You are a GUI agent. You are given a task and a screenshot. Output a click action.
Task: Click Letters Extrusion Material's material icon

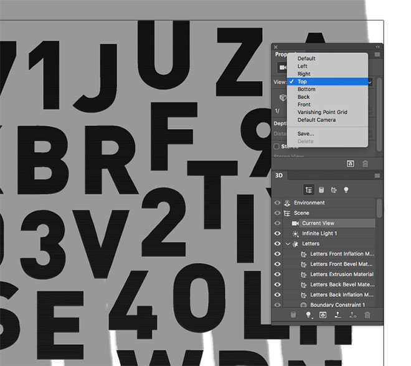(x=303, y=274)
